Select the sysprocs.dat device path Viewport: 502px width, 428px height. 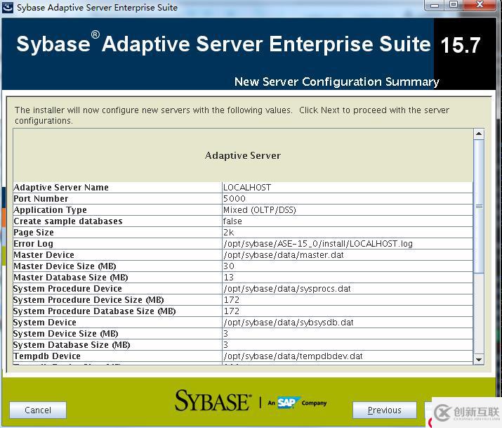(287, 289)
